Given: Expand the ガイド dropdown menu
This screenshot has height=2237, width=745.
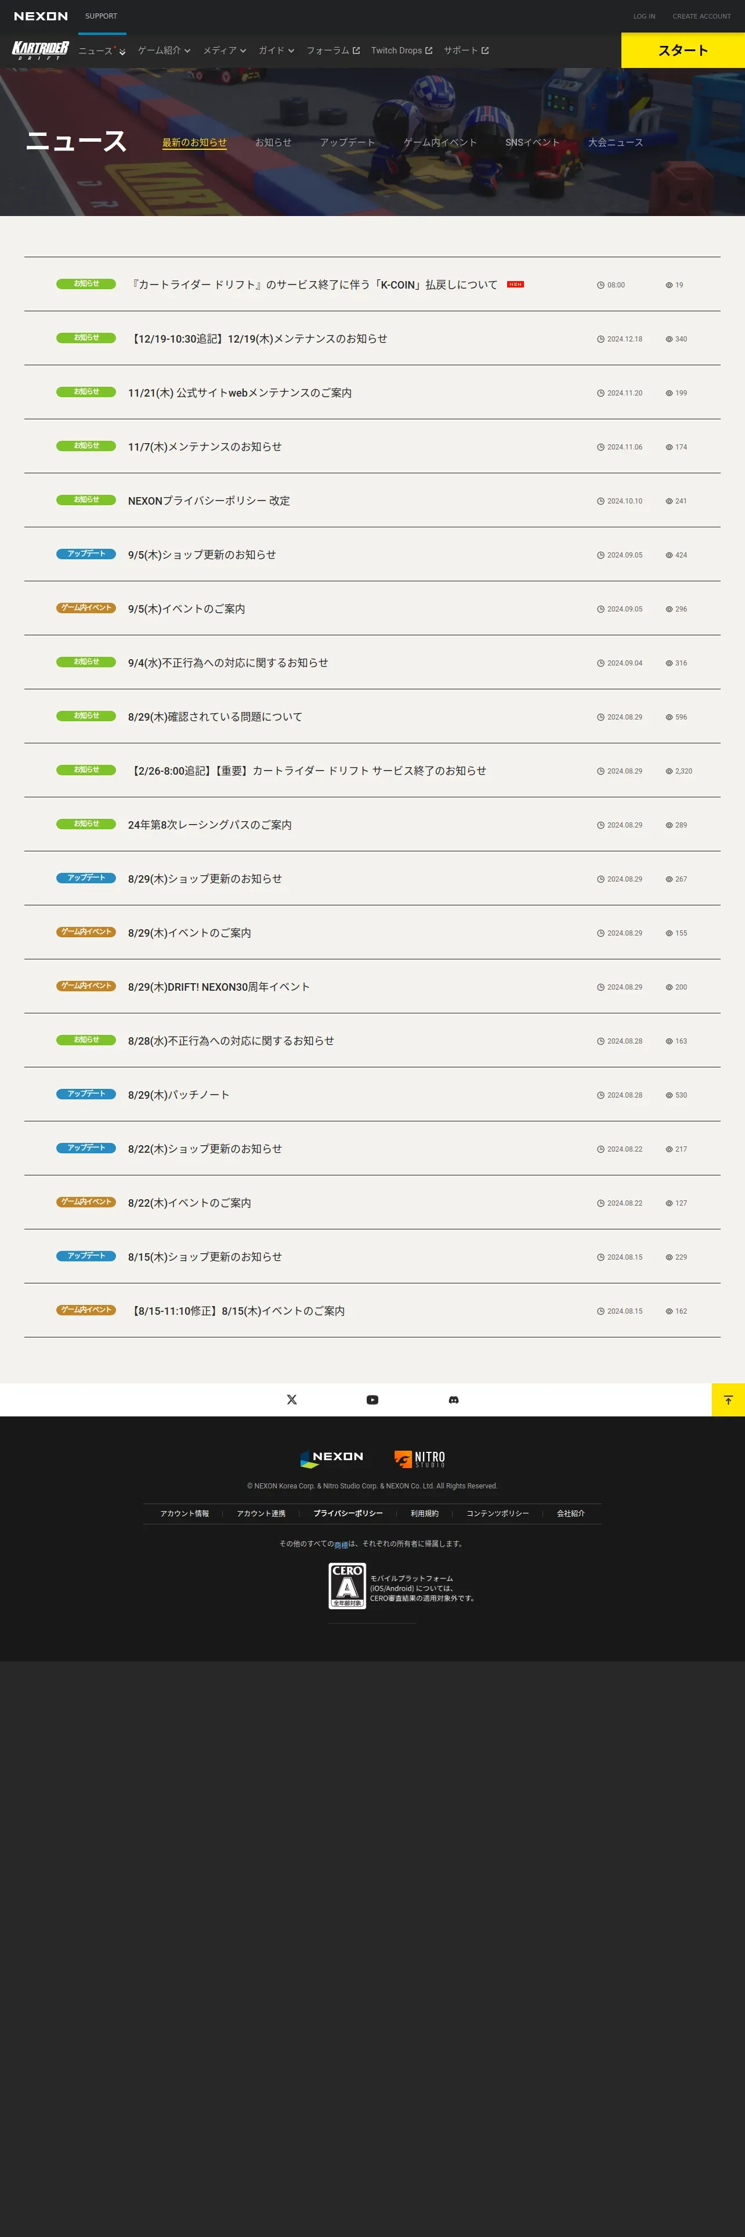Looking at the screenshot, I should [276, 51].
